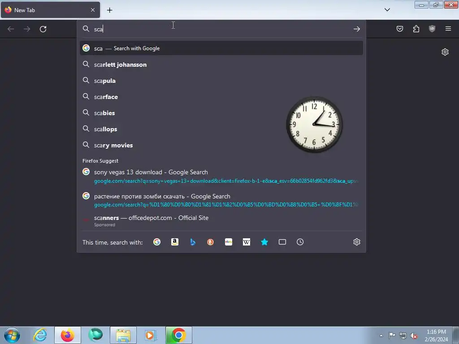This screenshot has height=344, width=459.
Task: Select the New Tab tab
Action: pos(50,10)
